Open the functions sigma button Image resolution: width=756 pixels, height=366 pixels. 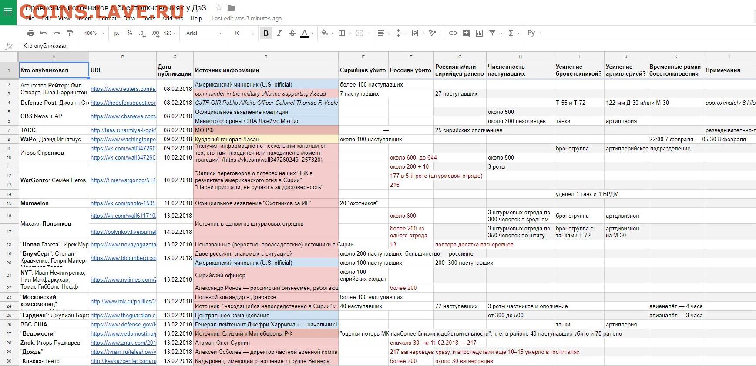(x=511, y=33)
